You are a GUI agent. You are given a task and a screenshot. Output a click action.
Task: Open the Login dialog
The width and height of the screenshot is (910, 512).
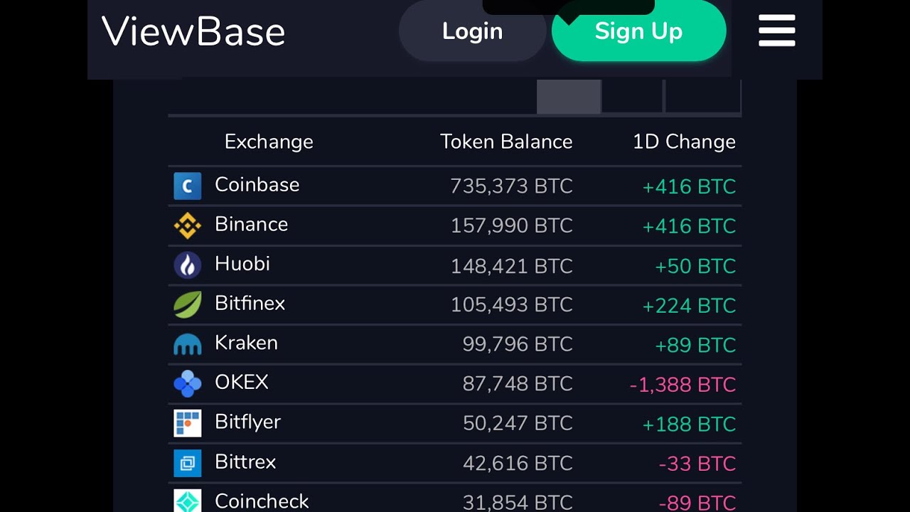[472, 31]
